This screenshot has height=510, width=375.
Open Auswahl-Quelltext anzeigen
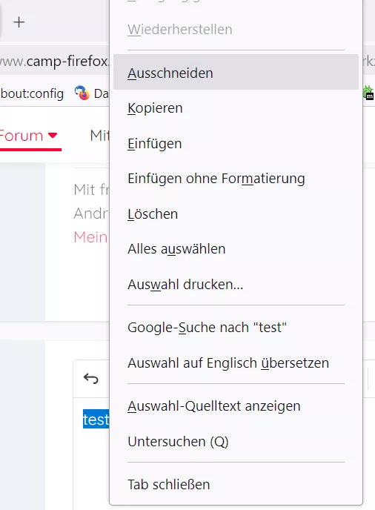point(236,406)
